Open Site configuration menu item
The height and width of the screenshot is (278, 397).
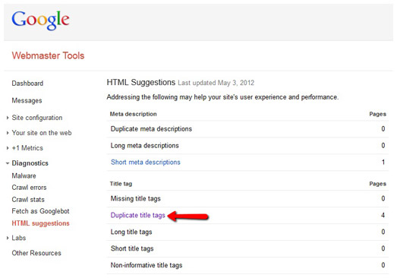pyautogui.click(x=37, y=118)
